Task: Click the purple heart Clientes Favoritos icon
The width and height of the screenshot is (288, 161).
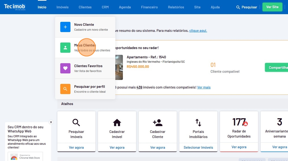Action: [65, 68]
